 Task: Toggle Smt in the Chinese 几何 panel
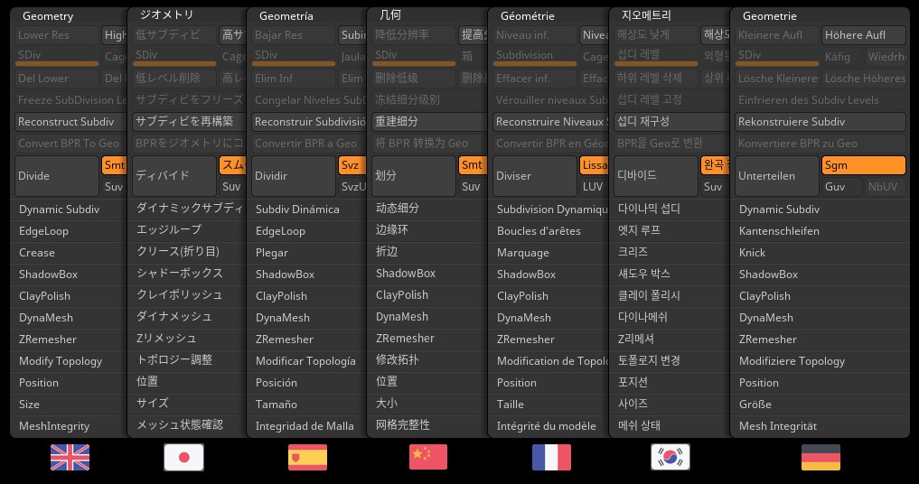(473, 165)
